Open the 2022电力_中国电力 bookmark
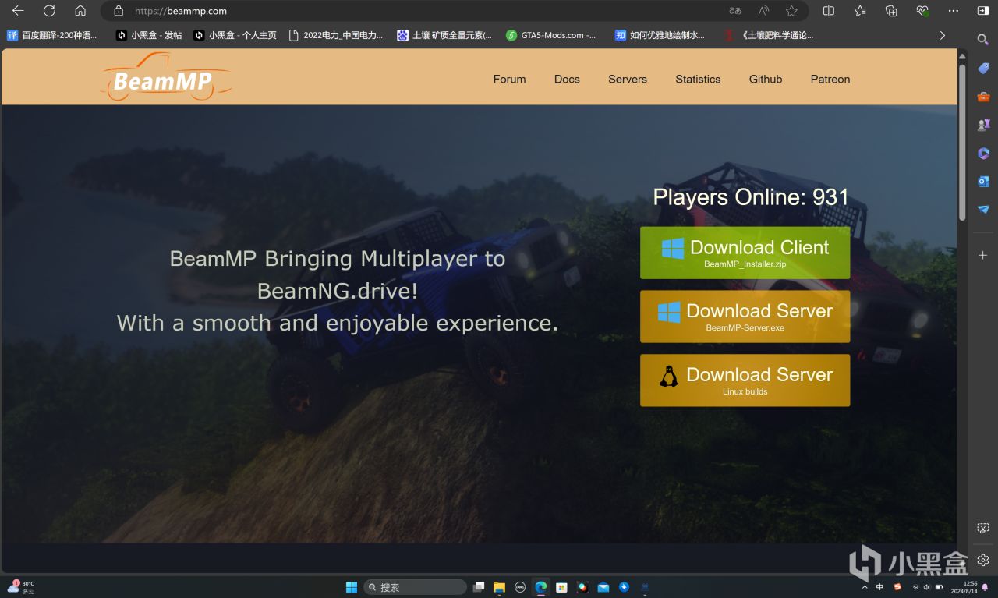This screenshot has height=598, width=998. tap(336, 35)
